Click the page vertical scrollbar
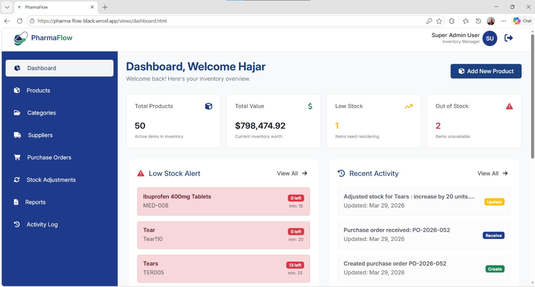 [533, 96]
